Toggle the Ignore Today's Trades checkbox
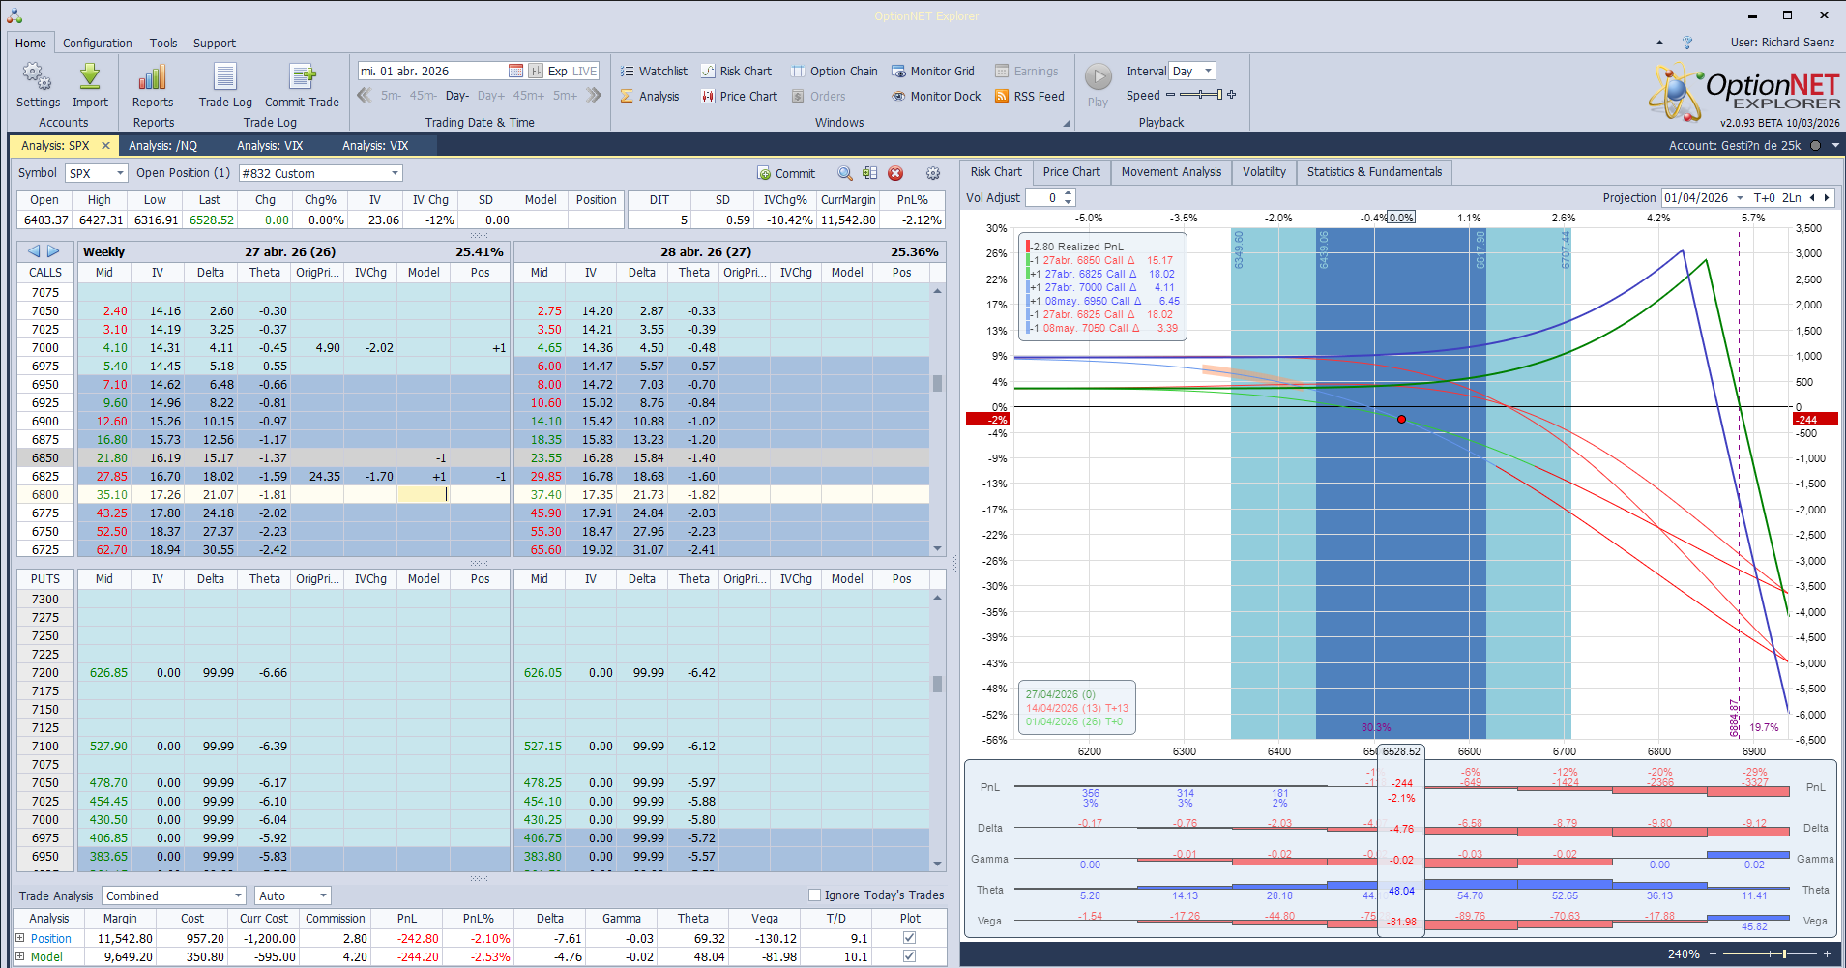Screen dimensions: 1846x968 click(x=814, y=895)
